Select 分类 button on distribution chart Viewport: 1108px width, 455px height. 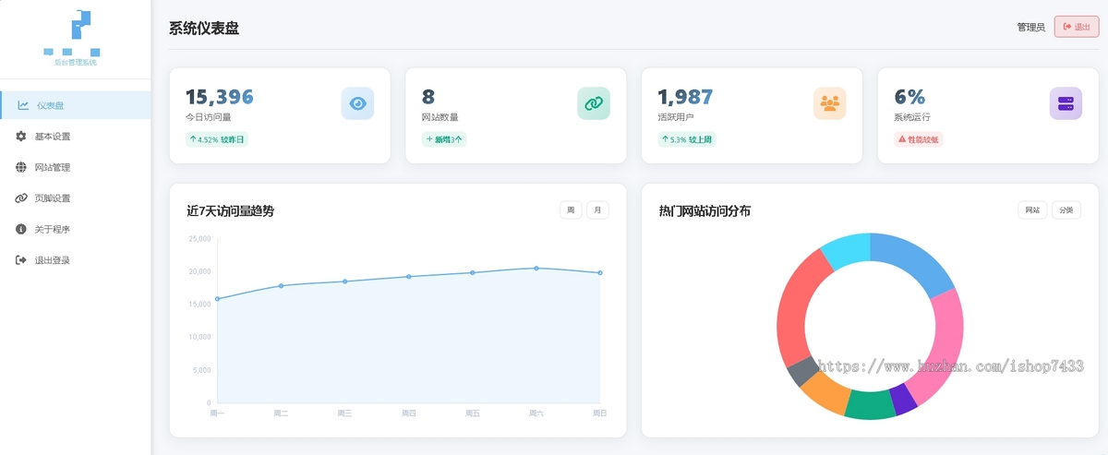coord(1066,210)
